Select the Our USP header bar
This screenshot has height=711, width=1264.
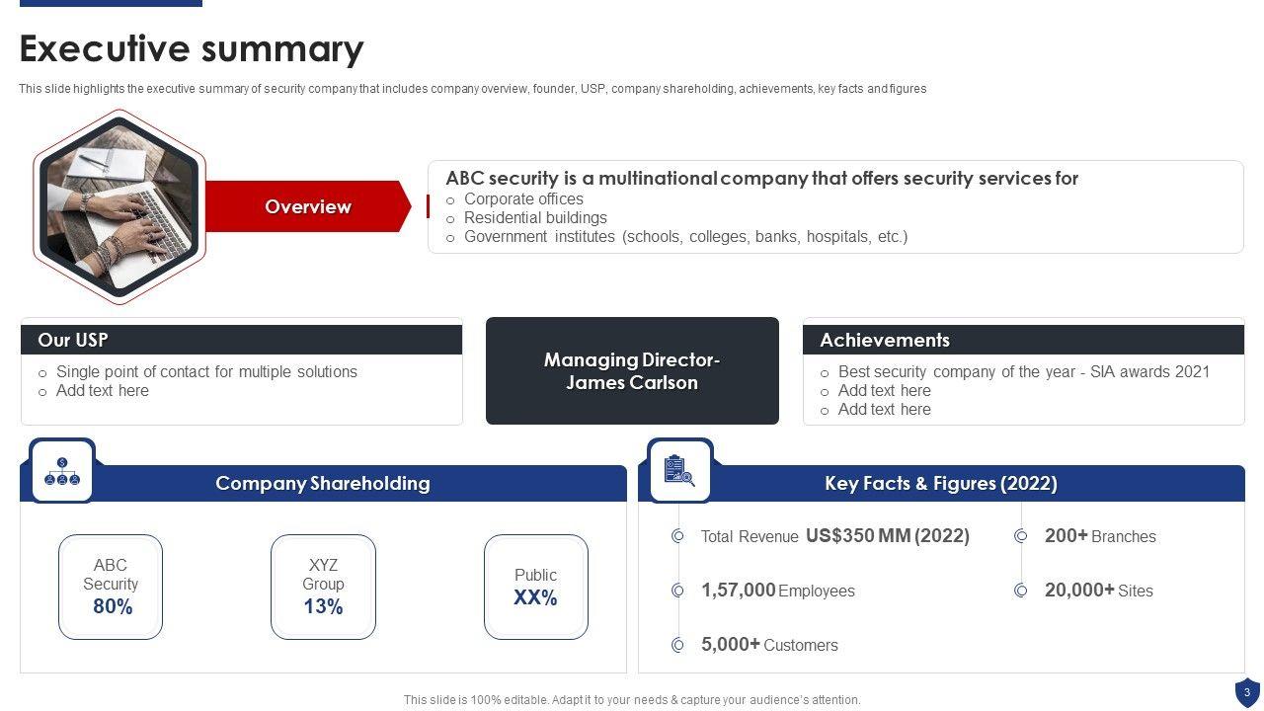pos(241,340)
